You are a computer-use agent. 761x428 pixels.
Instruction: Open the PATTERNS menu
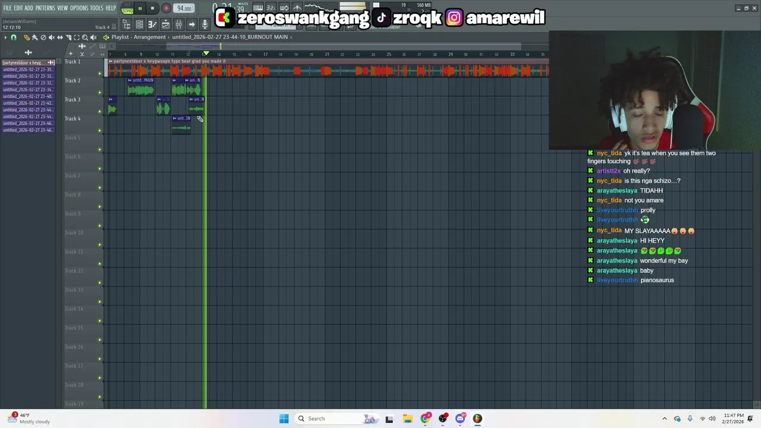tap(45, 8)
